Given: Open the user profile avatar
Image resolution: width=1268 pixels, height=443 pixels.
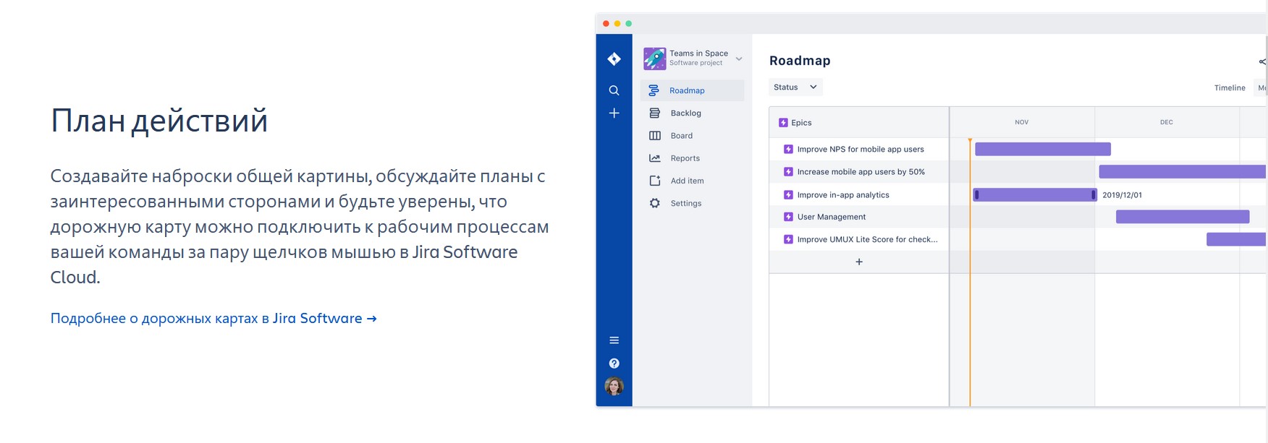Looking at the screenshot, I should click(x=614, y=387).
